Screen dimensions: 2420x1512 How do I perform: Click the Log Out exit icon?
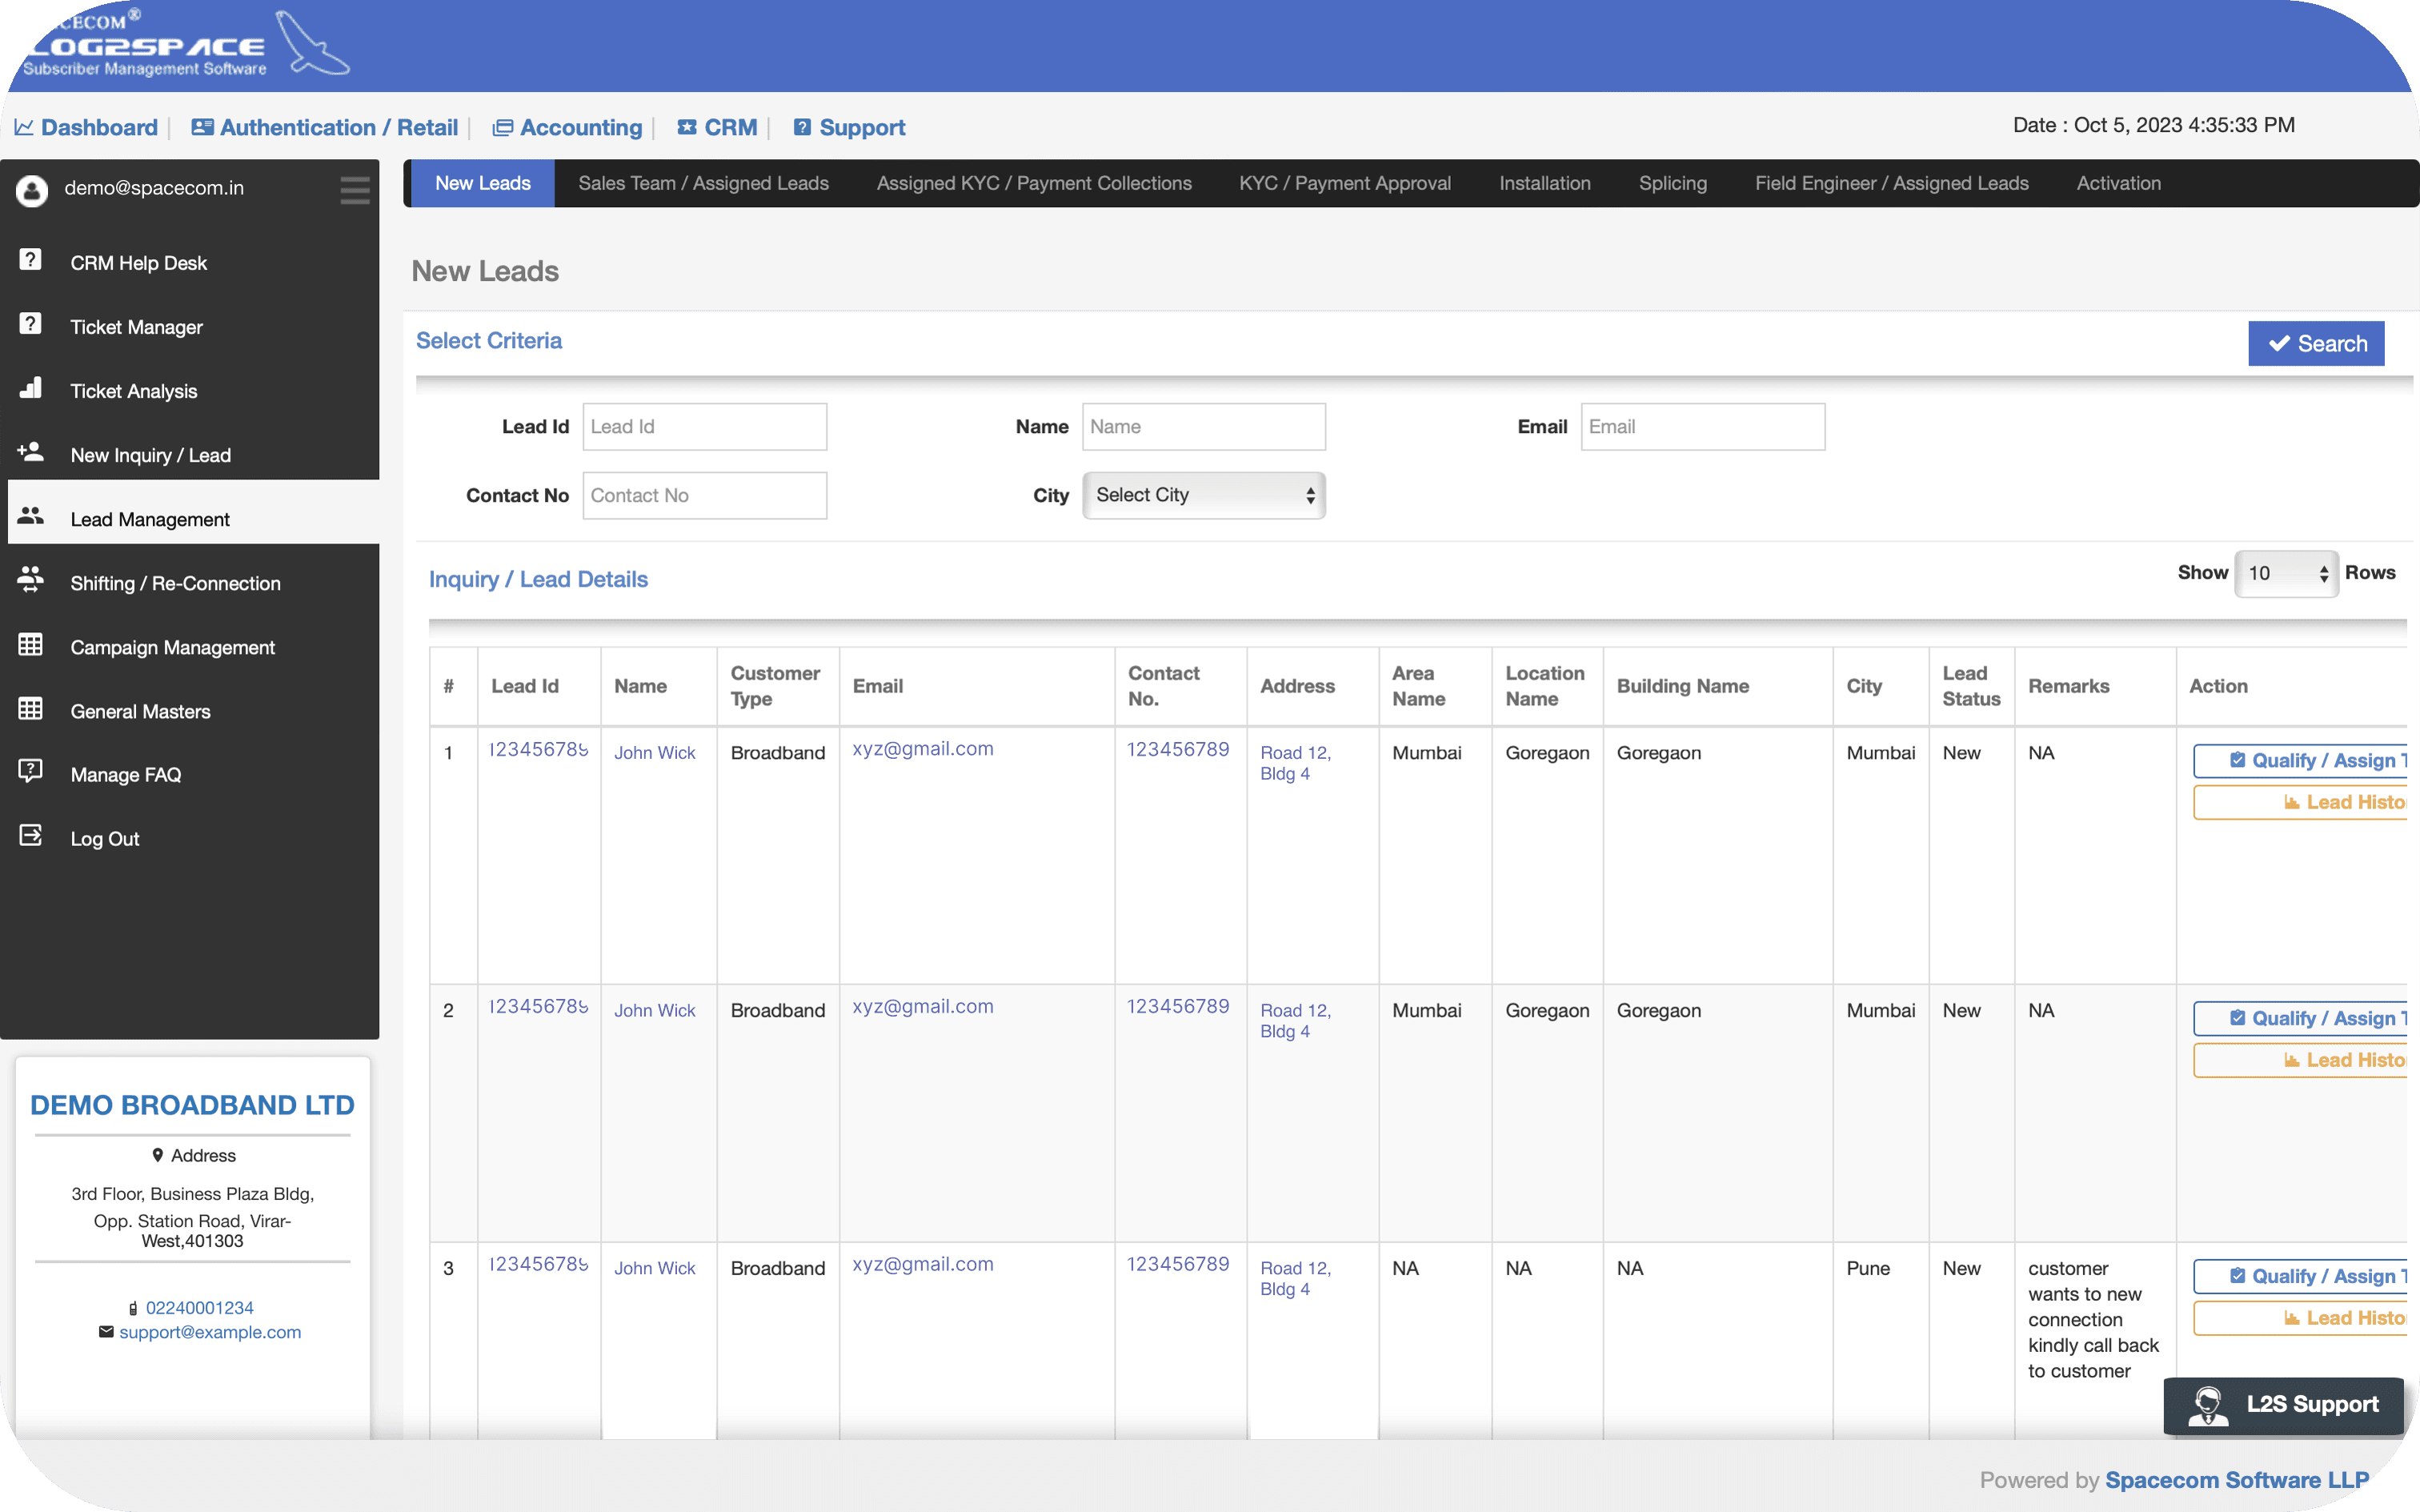(x=30, y=836)
